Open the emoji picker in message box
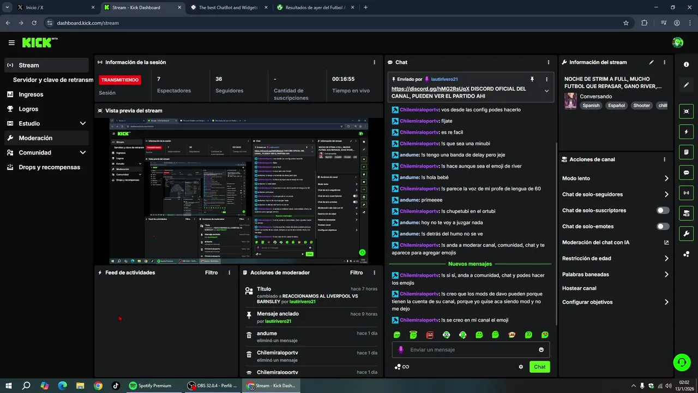The width and height of the screenshot is (698, 393). tap(541, 350)
